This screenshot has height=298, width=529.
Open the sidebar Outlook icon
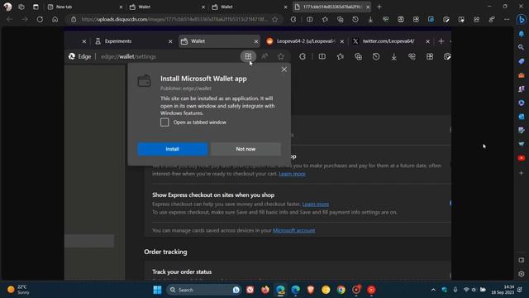[x=522, y=117]
